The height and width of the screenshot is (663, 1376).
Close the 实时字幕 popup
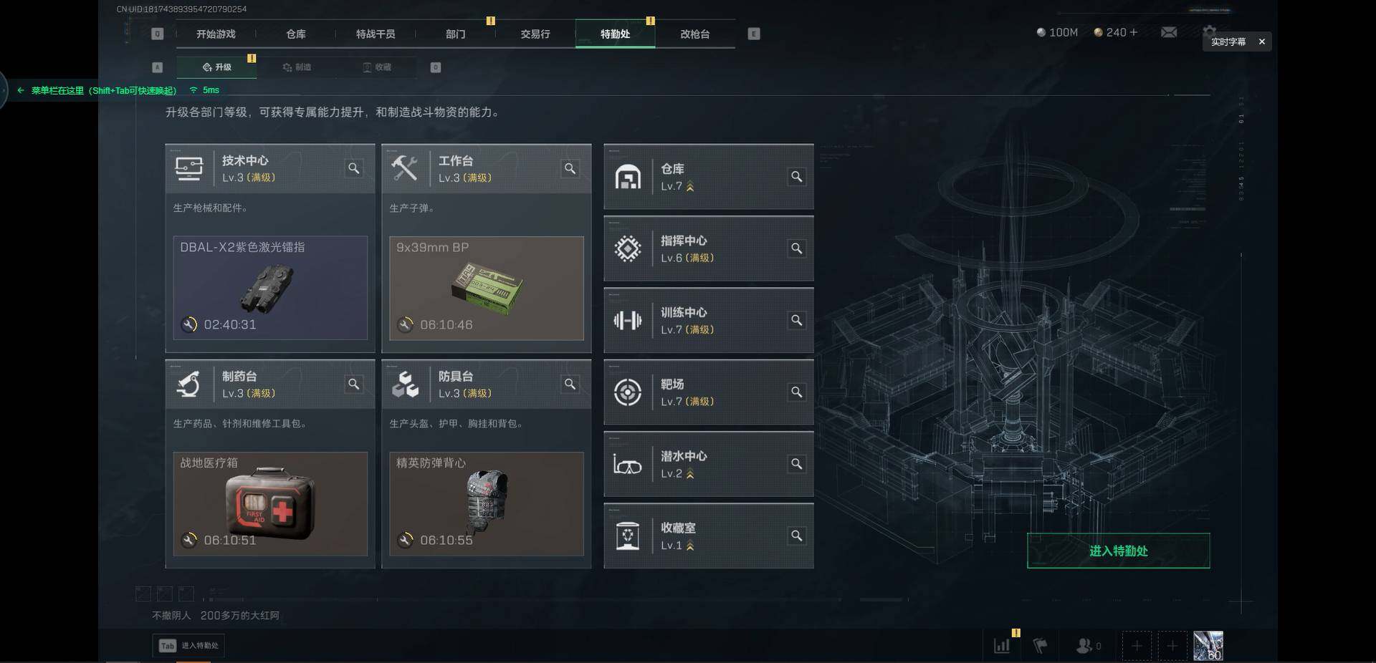pos(1262,42)
